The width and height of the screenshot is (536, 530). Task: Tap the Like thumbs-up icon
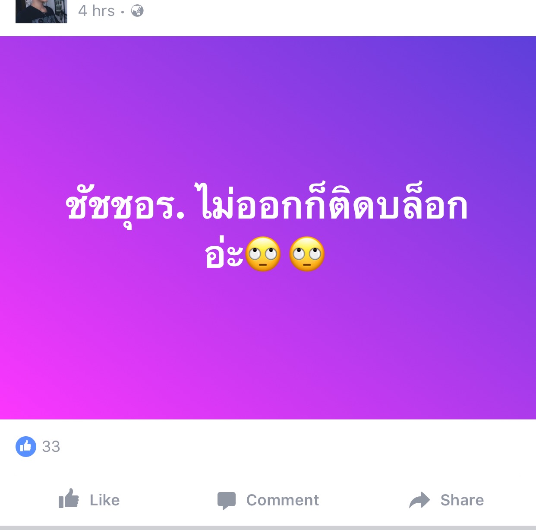69,498
